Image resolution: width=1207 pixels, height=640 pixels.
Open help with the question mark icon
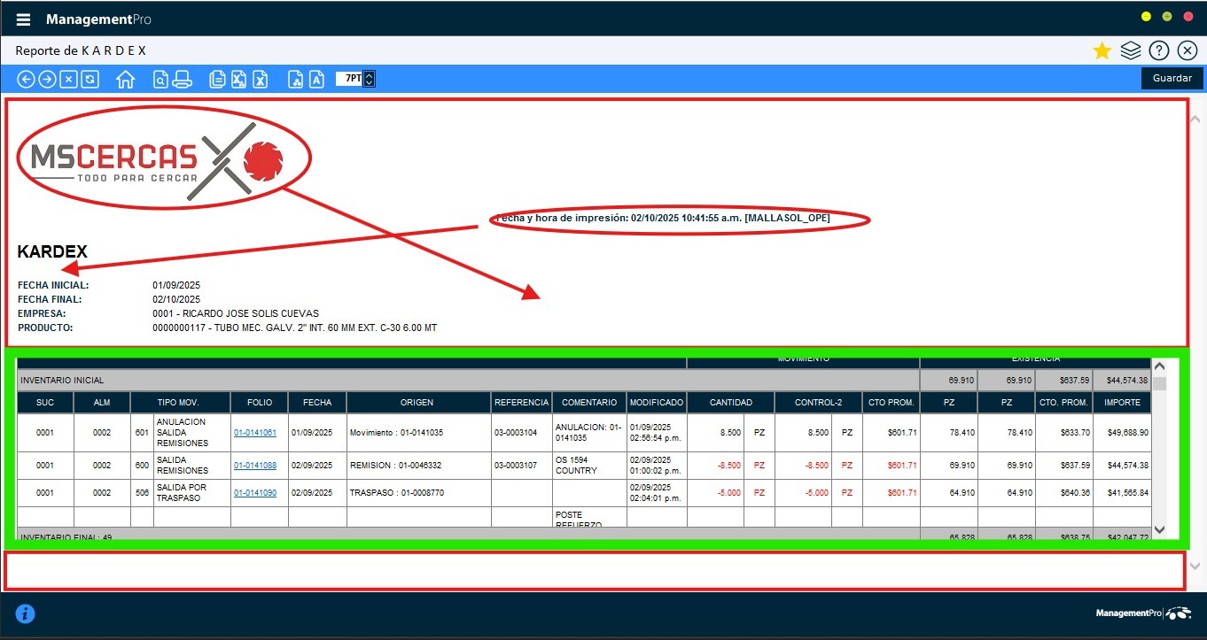1158,51
